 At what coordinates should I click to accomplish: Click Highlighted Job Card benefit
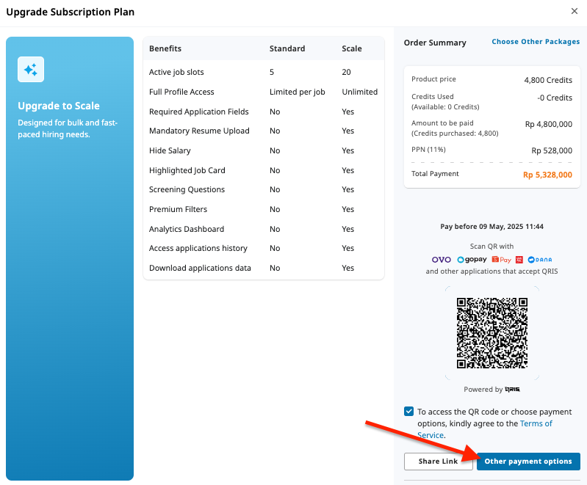tap(187, 170)
